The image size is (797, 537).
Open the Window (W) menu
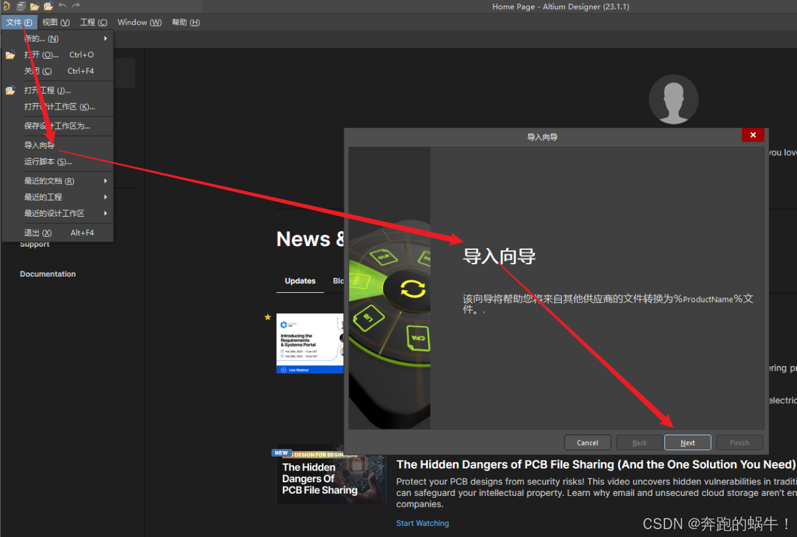click(140, 22)
